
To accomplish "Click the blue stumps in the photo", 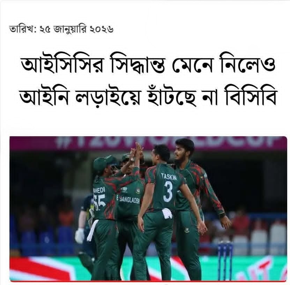I will click(x=225, y=259).
